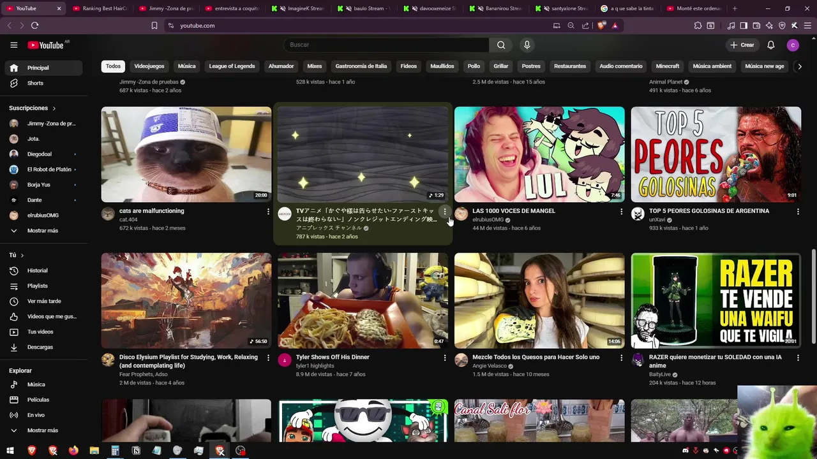
Task: Open Tus videos in the sidebar
Action: (44, 331)
